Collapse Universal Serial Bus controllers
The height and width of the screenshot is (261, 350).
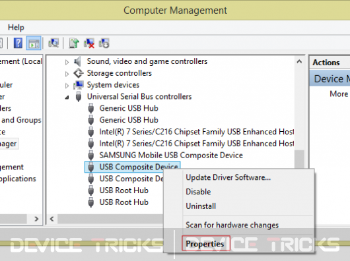67,98
